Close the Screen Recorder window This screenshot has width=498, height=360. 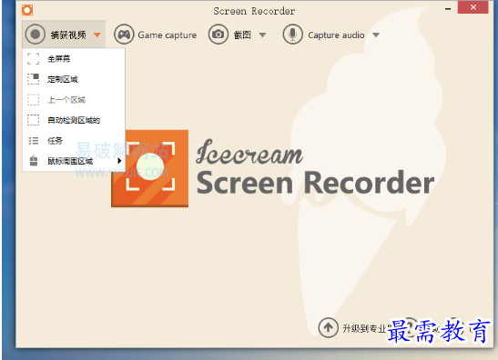[473, 7]
